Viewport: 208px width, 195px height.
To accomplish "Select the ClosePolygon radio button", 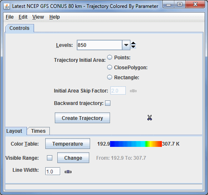I will point(110,67).
